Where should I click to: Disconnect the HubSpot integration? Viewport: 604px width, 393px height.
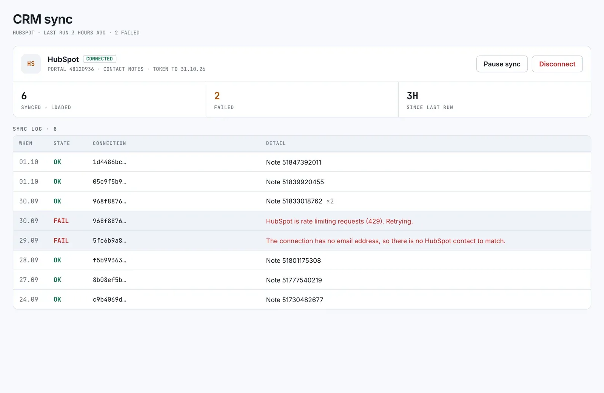click(557, 64)
